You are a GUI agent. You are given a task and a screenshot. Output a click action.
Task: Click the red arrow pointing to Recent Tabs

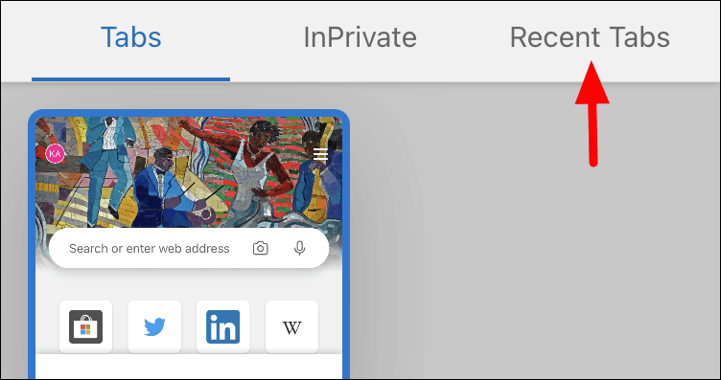(593, 113)
